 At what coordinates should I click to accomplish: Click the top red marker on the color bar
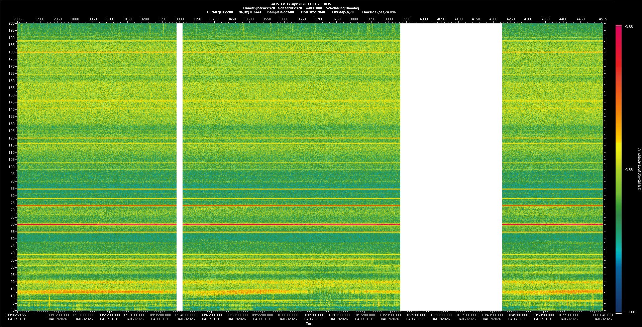[618, 25]
